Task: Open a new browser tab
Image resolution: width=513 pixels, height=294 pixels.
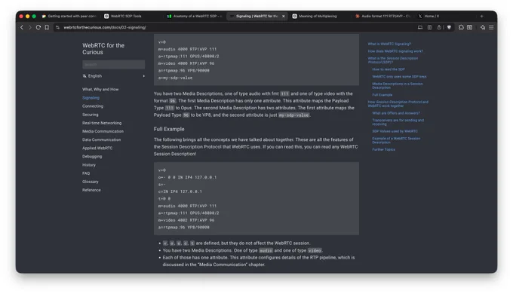Action: (x=481, y=16)
